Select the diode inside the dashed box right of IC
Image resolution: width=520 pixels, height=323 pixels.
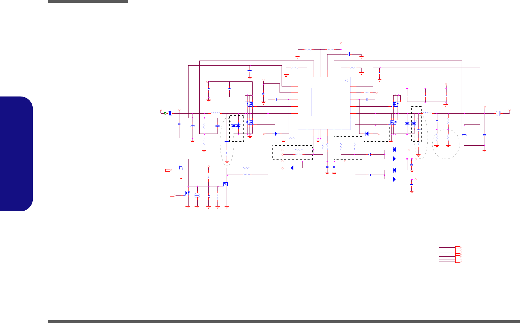click(367, 134)
